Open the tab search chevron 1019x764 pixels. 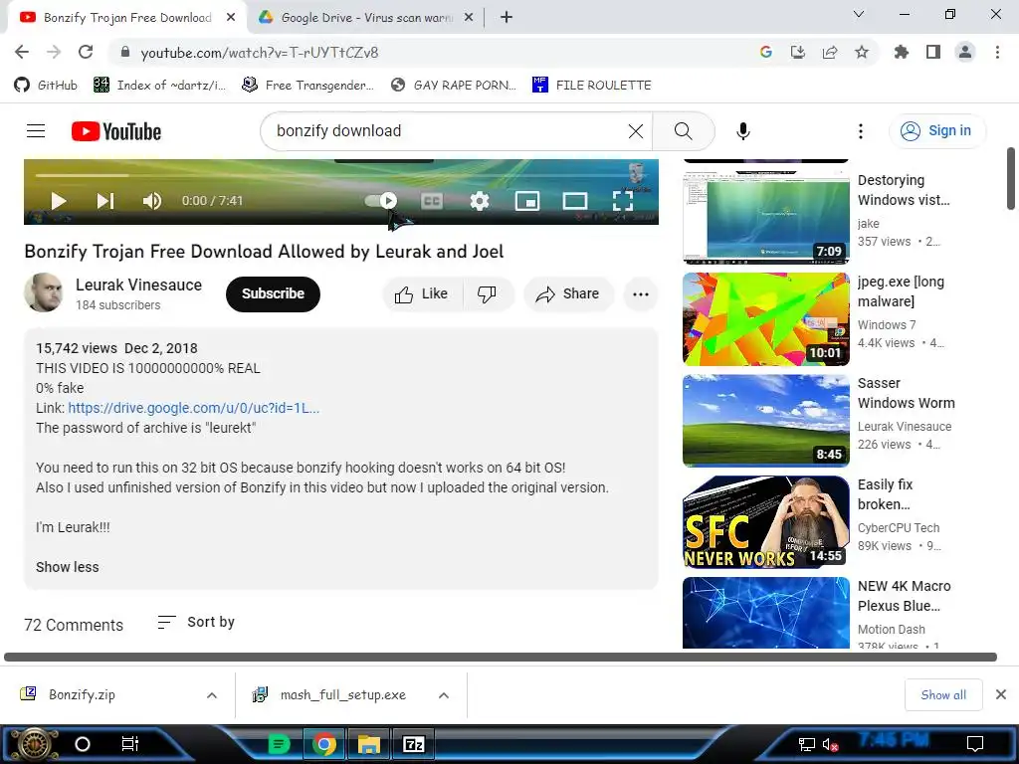coord(859,14)
